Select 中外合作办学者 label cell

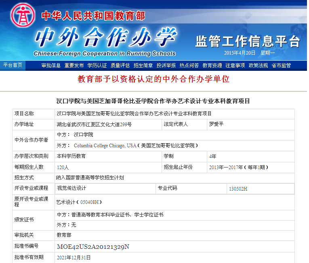(x=33, y=140)
